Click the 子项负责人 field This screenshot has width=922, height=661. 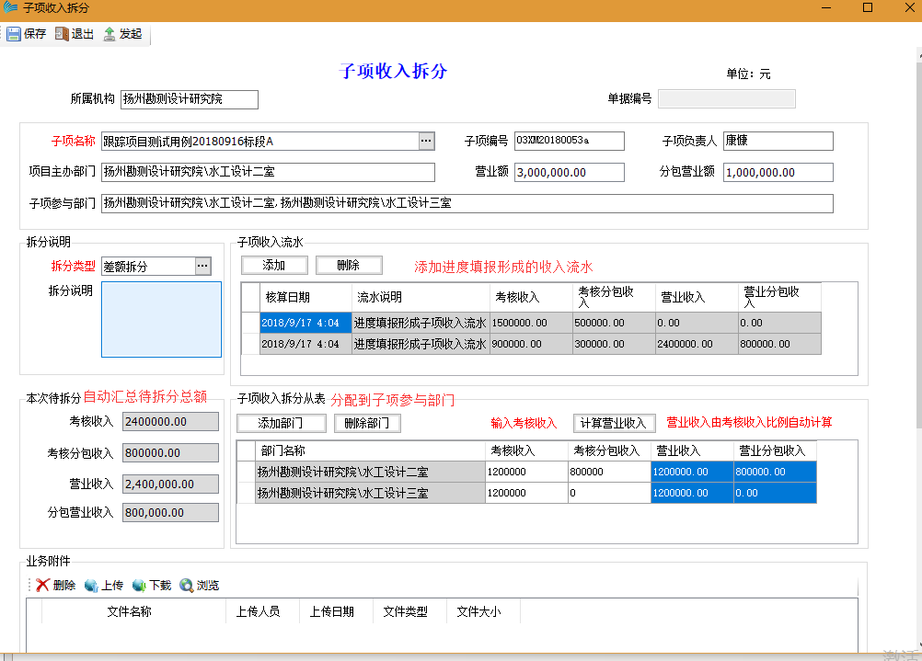(778, 141)
